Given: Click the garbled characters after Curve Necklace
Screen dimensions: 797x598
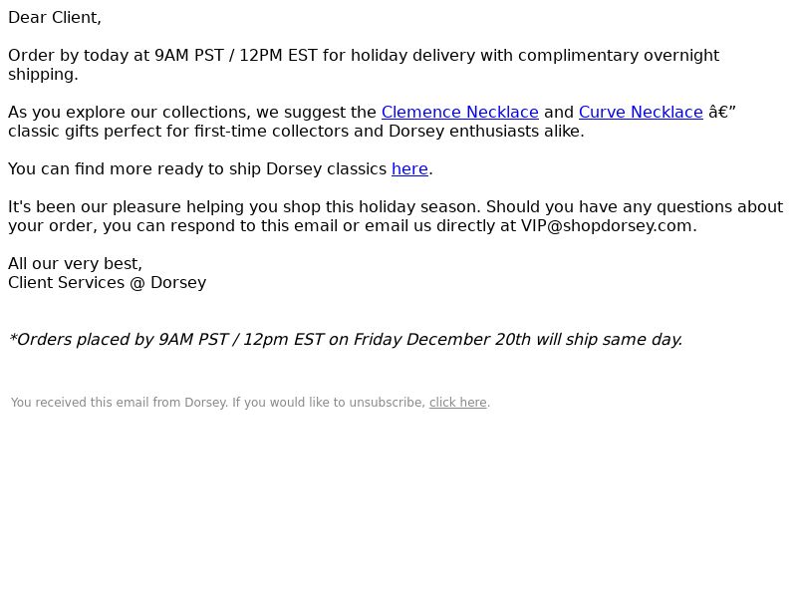Looking at the screenshot, I should point(722,112).
